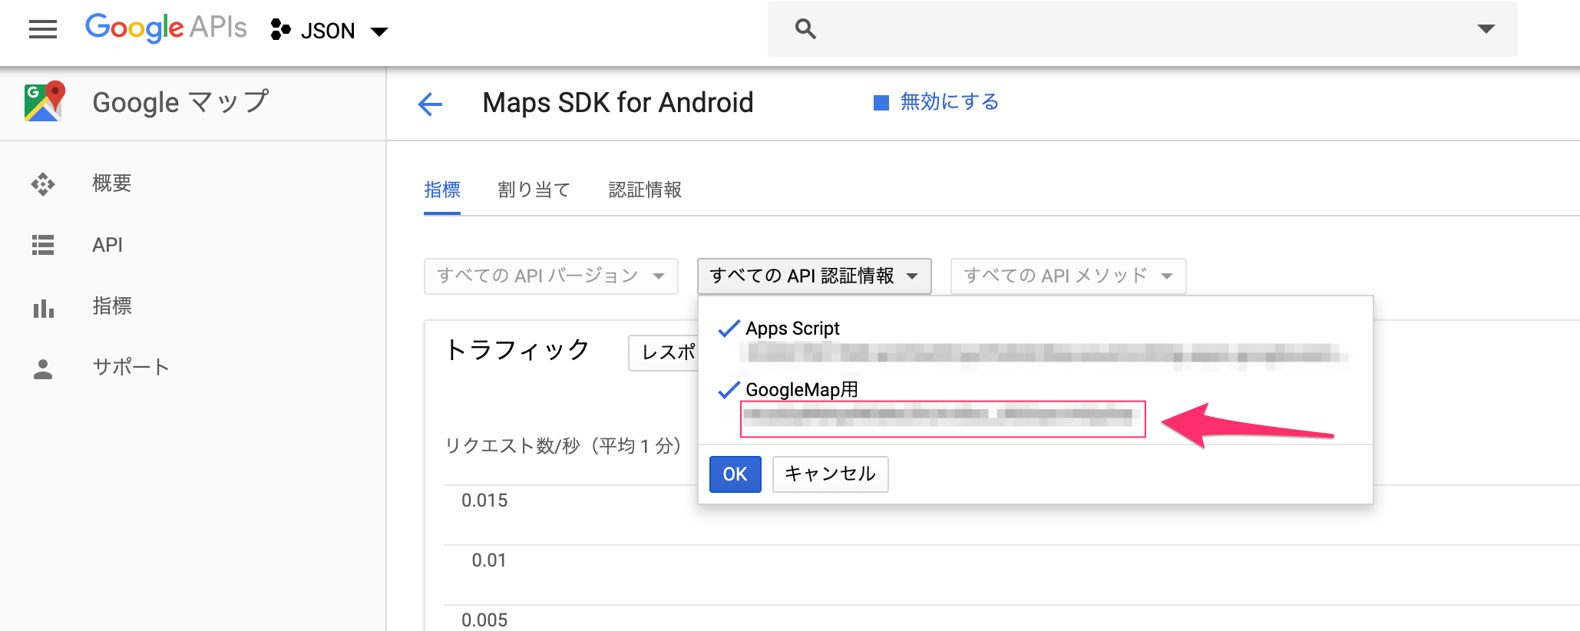
Task: Click the OK button
Action: coord(735,474)
